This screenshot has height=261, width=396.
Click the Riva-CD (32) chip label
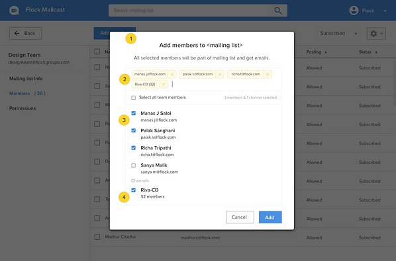click(x=145, y=84)
